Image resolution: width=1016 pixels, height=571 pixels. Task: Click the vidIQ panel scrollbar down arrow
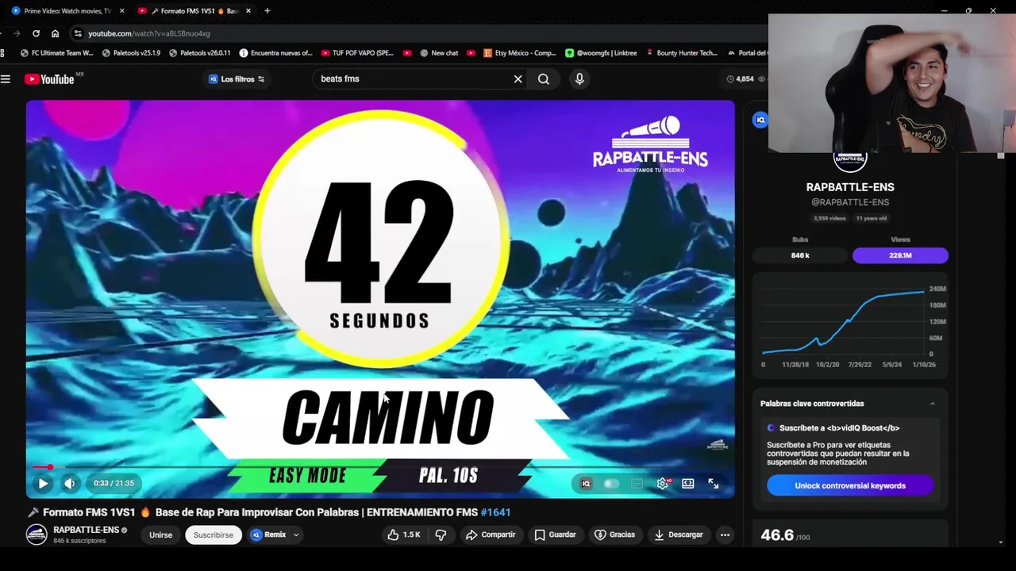1001,542
